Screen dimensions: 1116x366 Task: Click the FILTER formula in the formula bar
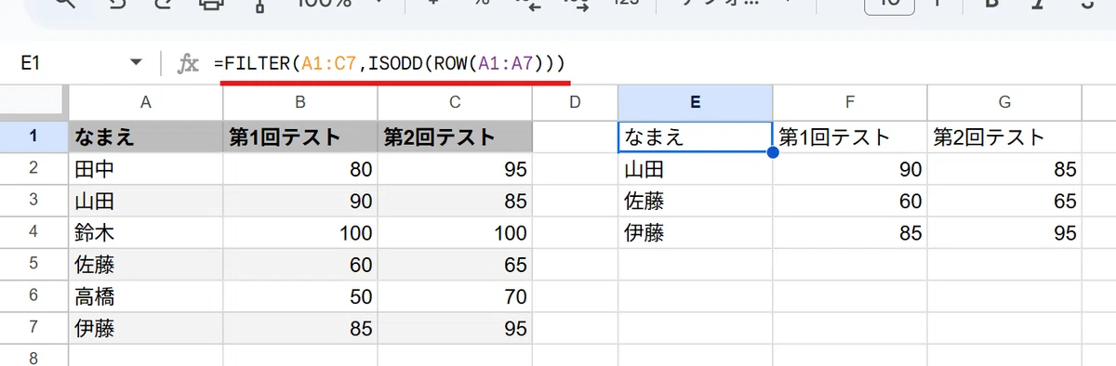[x=389, y=63]
